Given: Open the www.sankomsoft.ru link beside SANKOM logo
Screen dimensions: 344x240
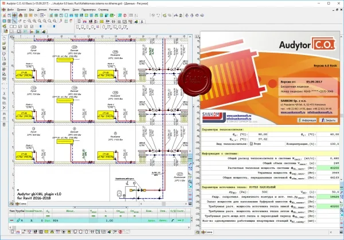Looking at the screenshot, I should (239, 116).
